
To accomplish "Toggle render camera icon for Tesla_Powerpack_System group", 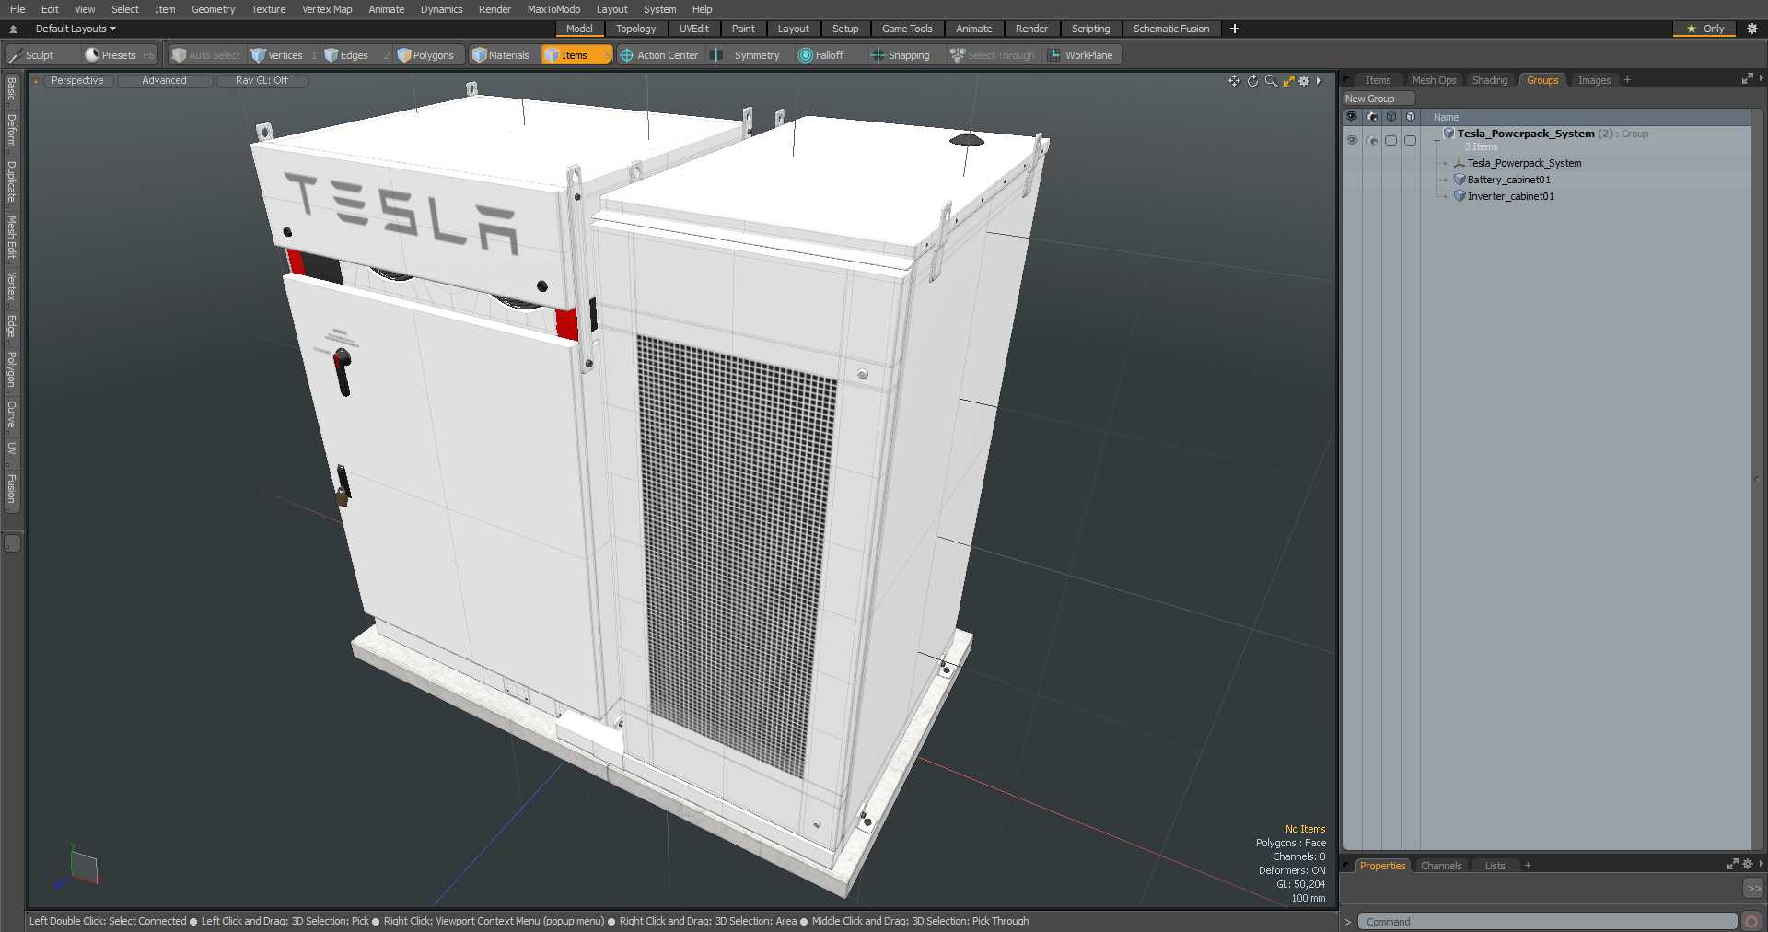I will (x=1372, y=141).
